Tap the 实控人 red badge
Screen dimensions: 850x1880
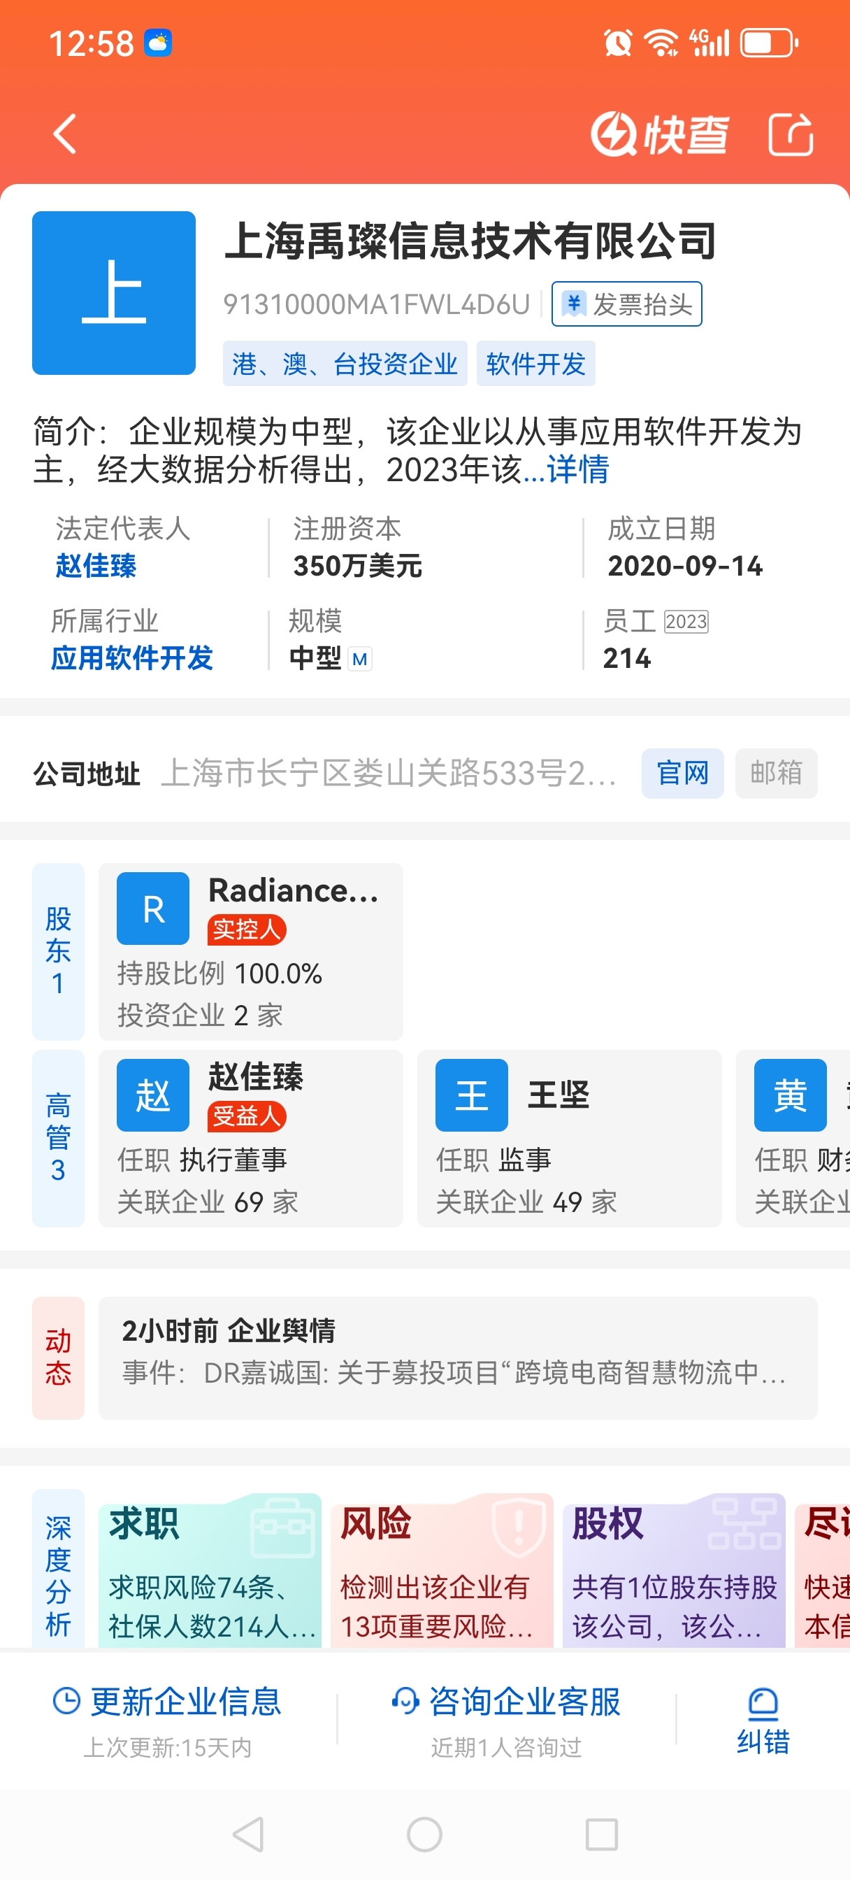coord(247,930)
